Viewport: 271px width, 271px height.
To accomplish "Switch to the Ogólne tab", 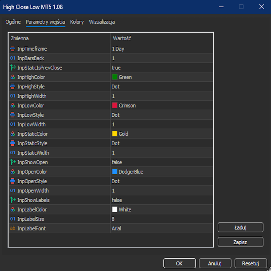I will tap(13, 22).
